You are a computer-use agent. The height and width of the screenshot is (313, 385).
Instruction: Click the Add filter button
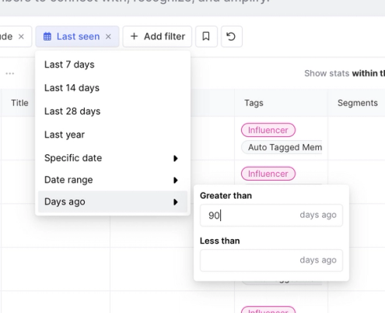[x=157, y=37]
